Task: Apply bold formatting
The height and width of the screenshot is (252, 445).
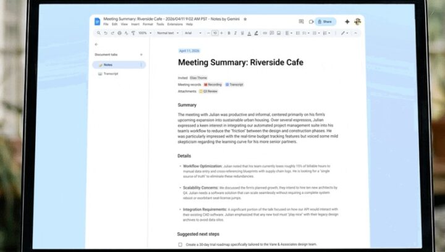Action: [229, 33]
